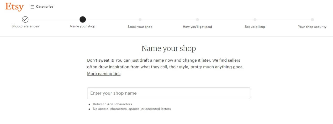The width and height of the screenshot is (333, 124).
Task: Click the completed checkmark step circle
Action: tap(25, 19)
